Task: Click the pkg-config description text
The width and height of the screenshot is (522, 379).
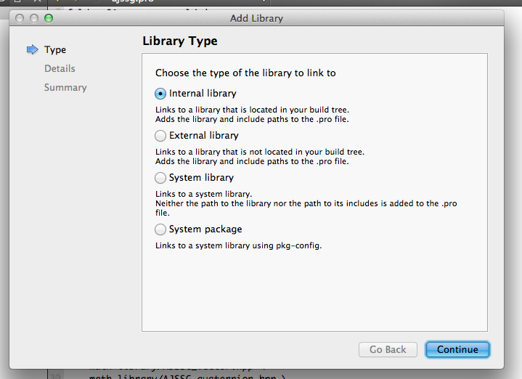Action: 238,245
